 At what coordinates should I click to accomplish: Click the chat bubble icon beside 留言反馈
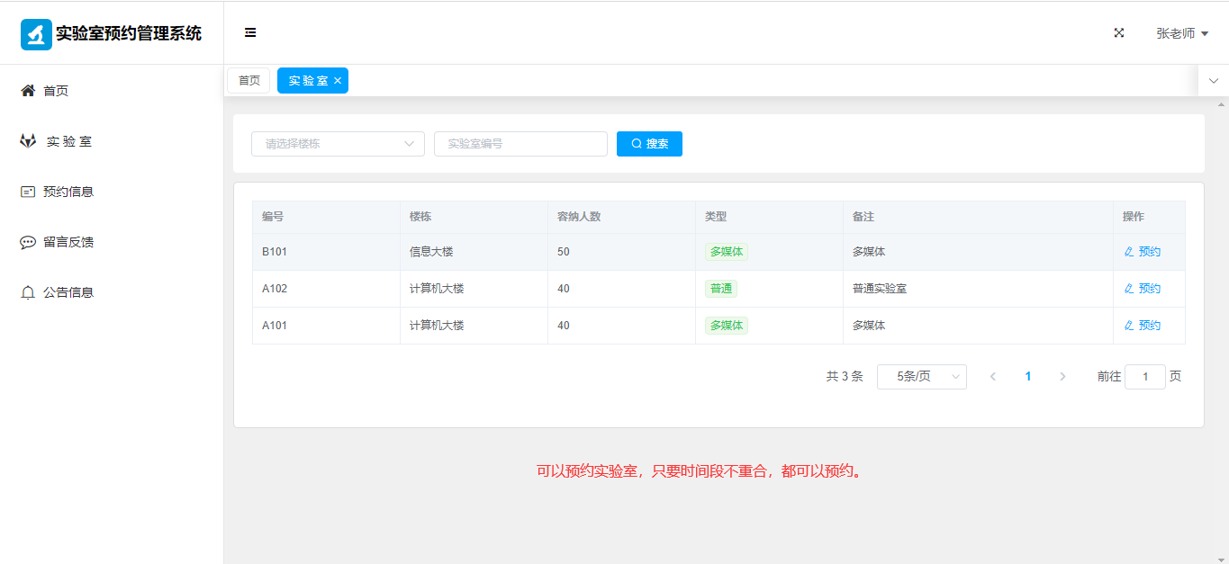point(28,242)
